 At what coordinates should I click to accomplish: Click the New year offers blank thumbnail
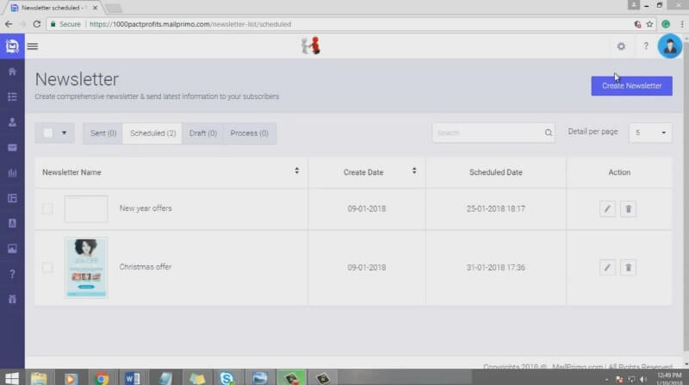86,208
